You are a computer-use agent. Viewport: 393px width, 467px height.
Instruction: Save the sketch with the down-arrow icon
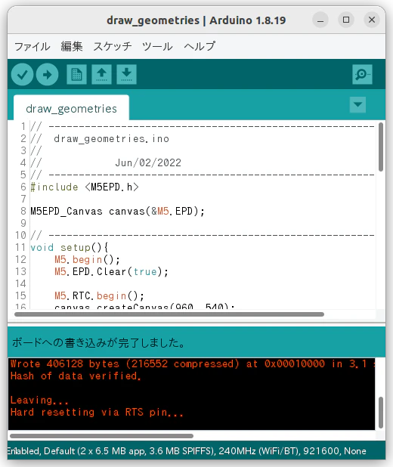point(127,75)
